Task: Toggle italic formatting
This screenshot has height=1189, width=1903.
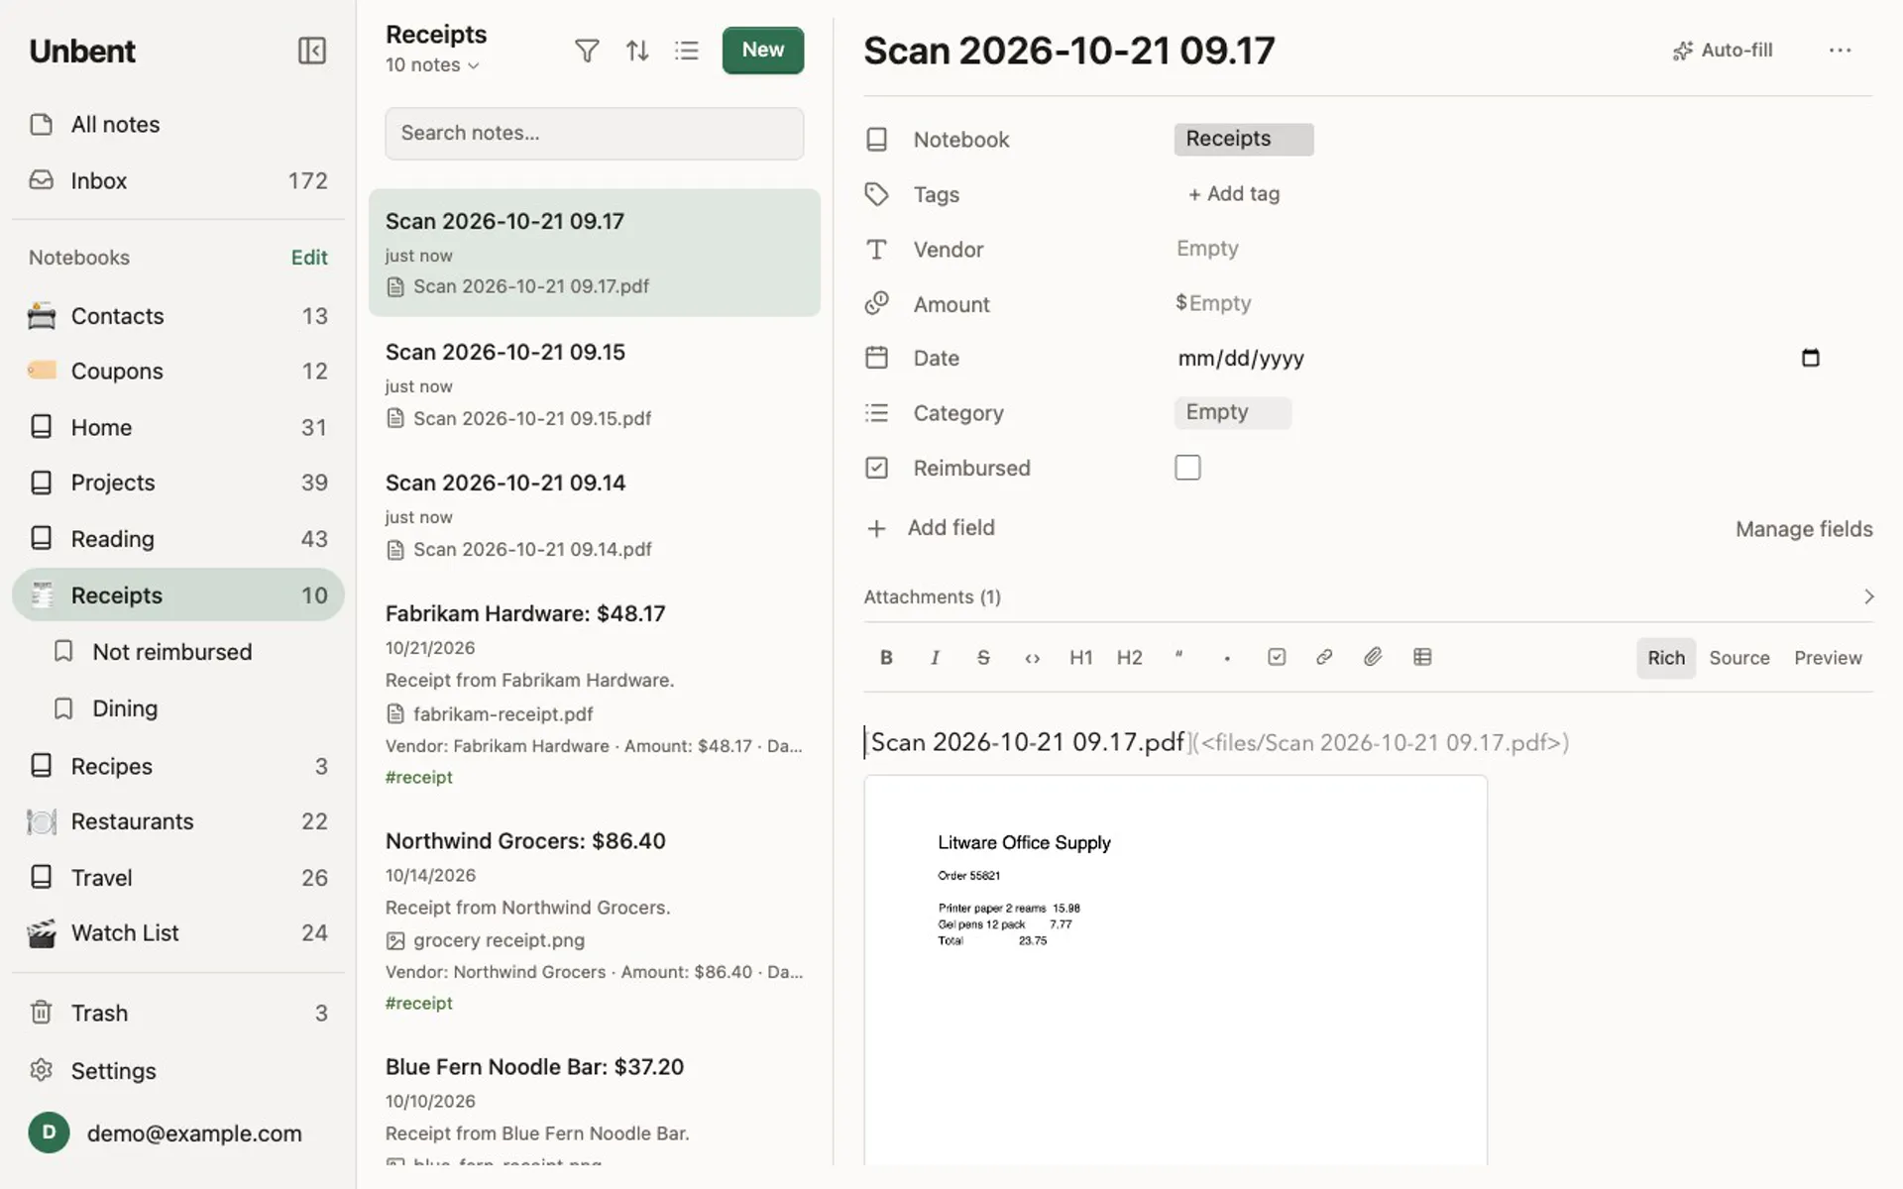Action: click(935, 658)
